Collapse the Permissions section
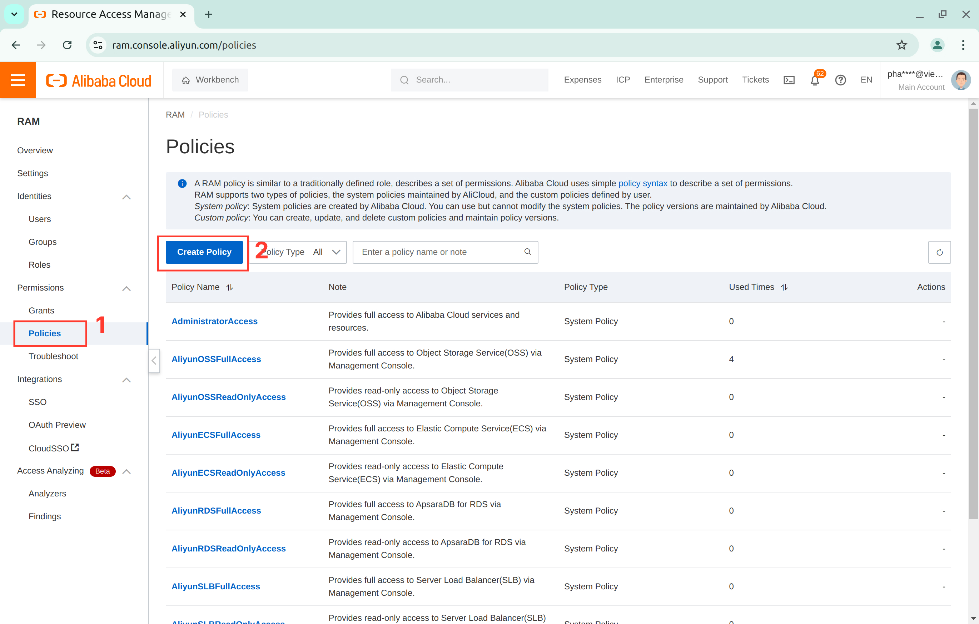 [126, 288]
